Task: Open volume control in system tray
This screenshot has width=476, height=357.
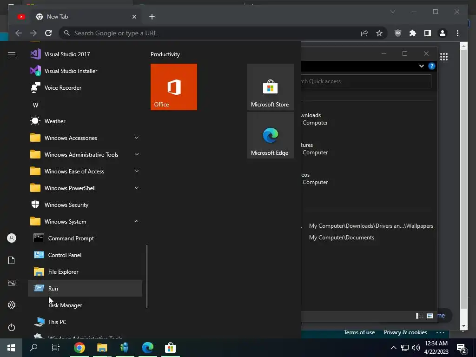Action: tap(416, 348)
